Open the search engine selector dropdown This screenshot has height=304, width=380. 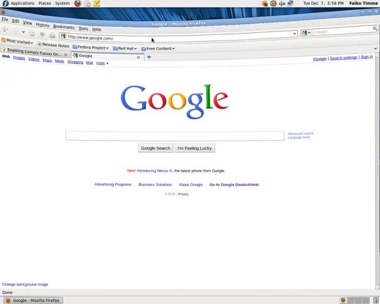pos(306,33)
